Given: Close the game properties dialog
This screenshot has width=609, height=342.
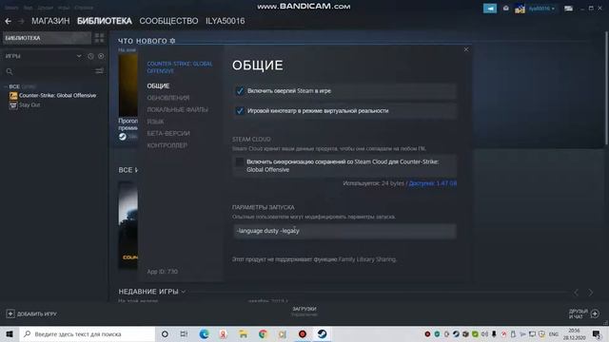Looking at the screenshot, I should click(466, 49).
